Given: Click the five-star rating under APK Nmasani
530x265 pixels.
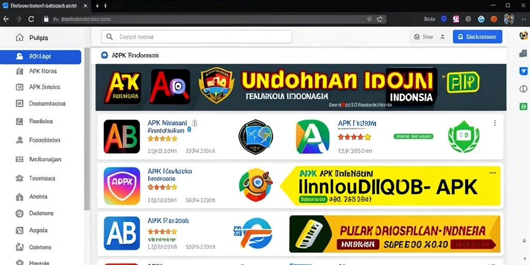Looking at the screenshot, I should pos(162,139).
